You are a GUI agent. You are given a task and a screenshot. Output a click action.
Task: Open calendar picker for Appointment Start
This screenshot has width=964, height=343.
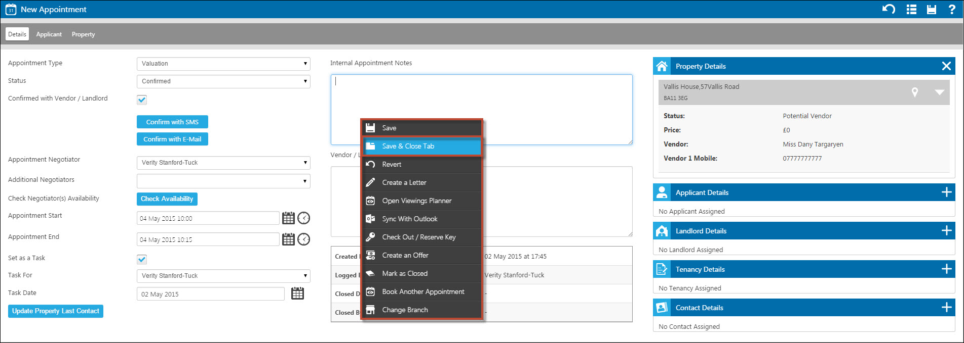[288, 218]
